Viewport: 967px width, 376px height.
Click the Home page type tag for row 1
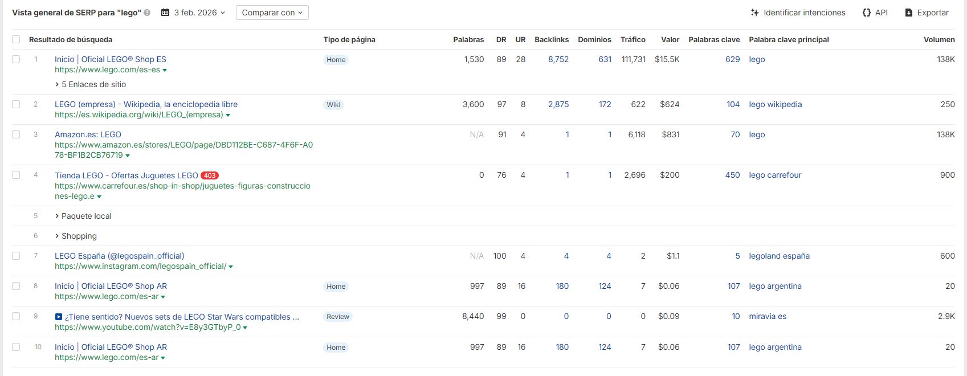336,60
